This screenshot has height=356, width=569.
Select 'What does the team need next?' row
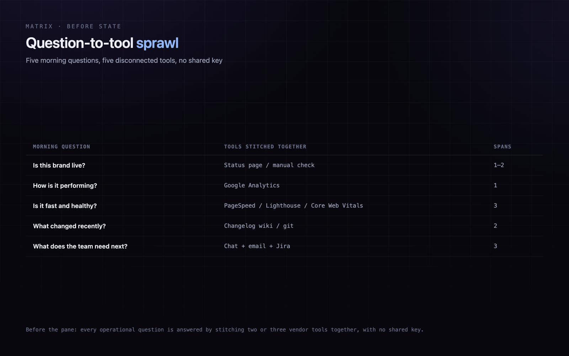coord(284,246)
